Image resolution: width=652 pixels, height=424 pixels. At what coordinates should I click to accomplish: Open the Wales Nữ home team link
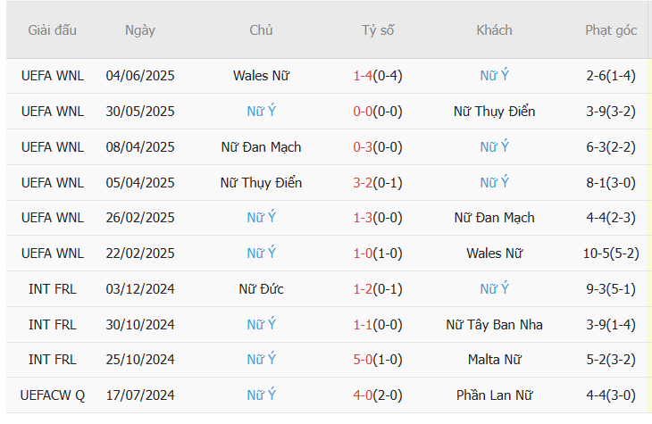(x=261, y=76)
